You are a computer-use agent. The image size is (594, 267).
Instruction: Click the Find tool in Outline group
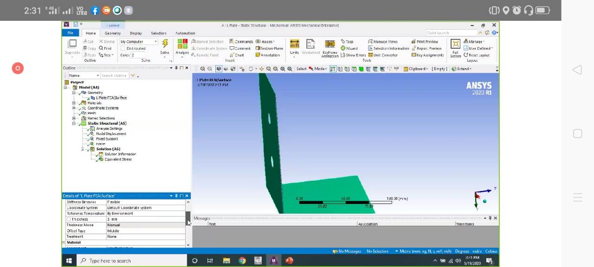[105, 48]
